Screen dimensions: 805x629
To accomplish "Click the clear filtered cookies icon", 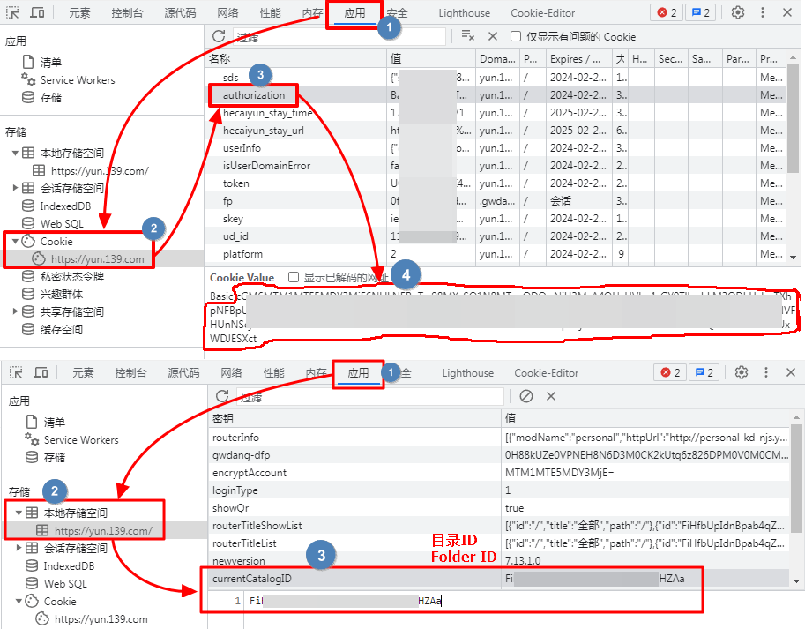I will click(468, 36).
